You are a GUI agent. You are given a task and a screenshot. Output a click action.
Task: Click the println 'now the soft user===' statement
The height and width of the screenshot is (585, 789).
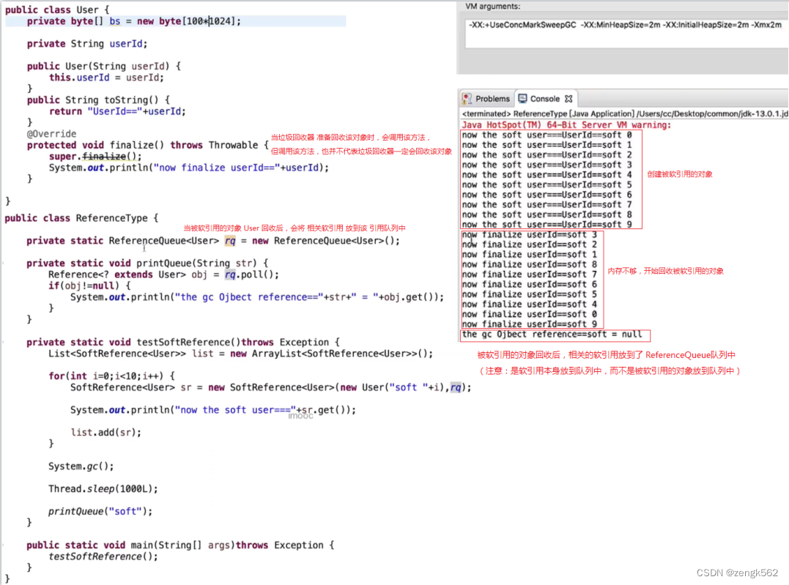point(213,410)
